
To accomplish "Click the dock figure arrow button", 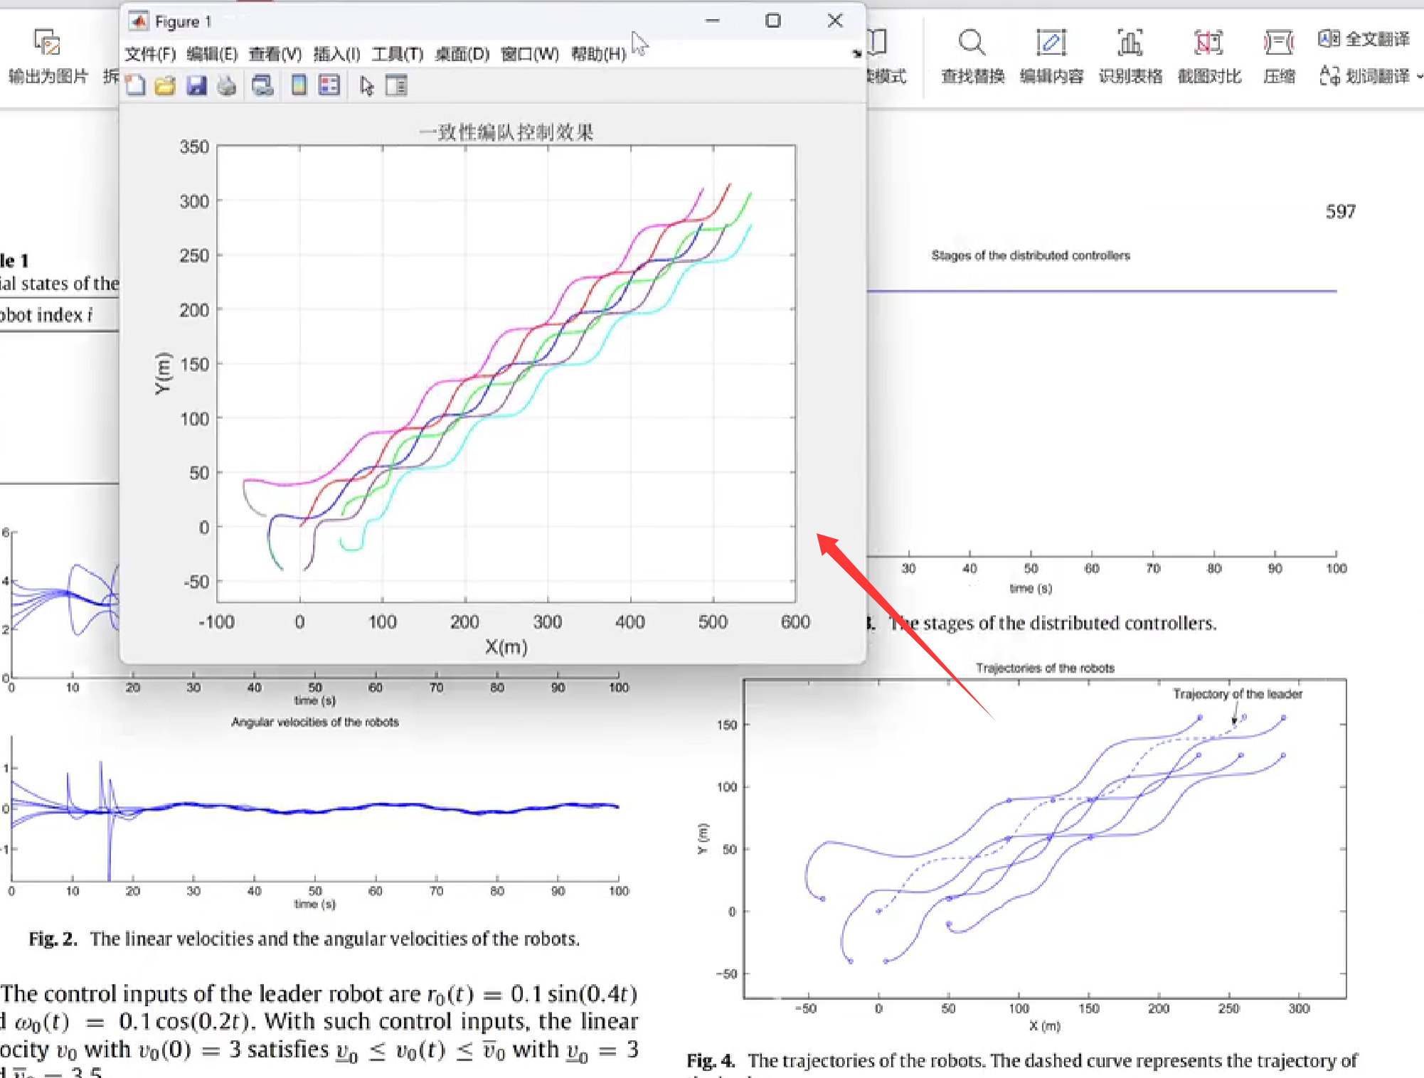I will point(857,54).
